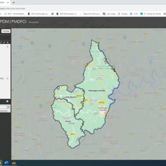Click the diagonal arrows icon in panel toolbar
Screen dimensions: 166x166
point(1,42)
